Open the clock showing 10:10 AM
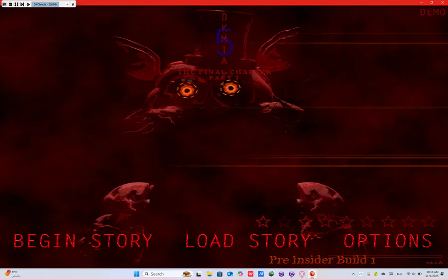 click(x=432, y=274)
